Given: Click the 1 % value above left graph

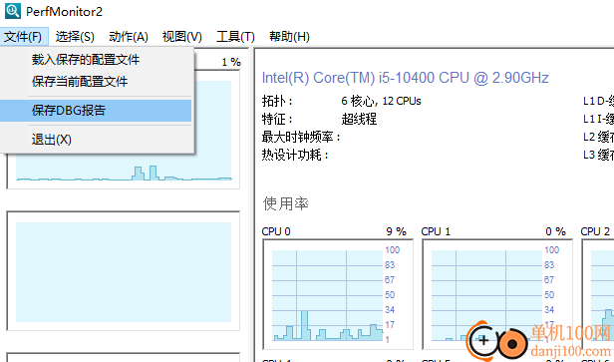Looking at the screenshot, I should [x=231, y=62].
